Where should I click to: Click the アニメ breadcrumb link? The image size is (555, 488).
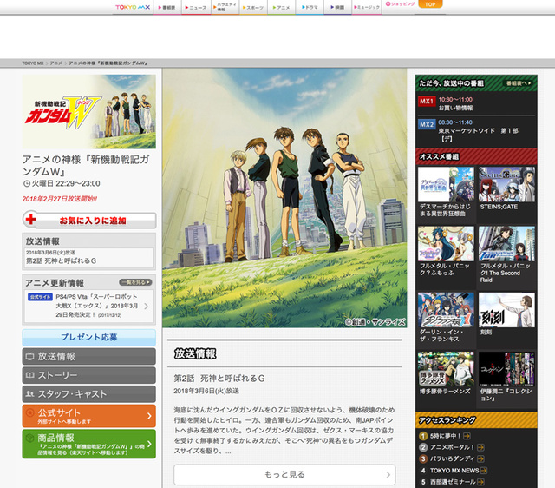(x=55, y=63)
